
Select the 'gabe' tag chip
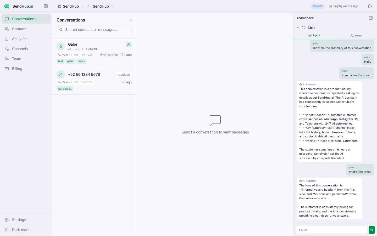pos(70,61)
